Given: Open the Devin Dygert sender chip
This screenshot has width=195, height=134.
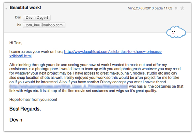Looking at the screenshot, I should click(37, 18).
